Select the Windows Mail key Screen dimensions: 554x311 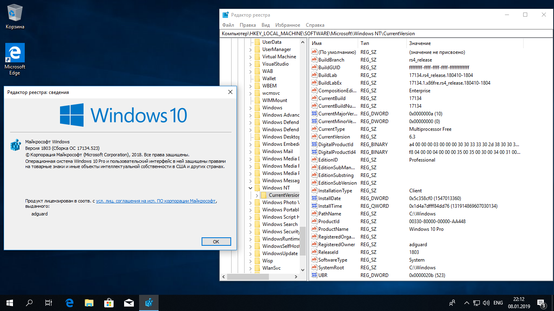pos(277,151)
